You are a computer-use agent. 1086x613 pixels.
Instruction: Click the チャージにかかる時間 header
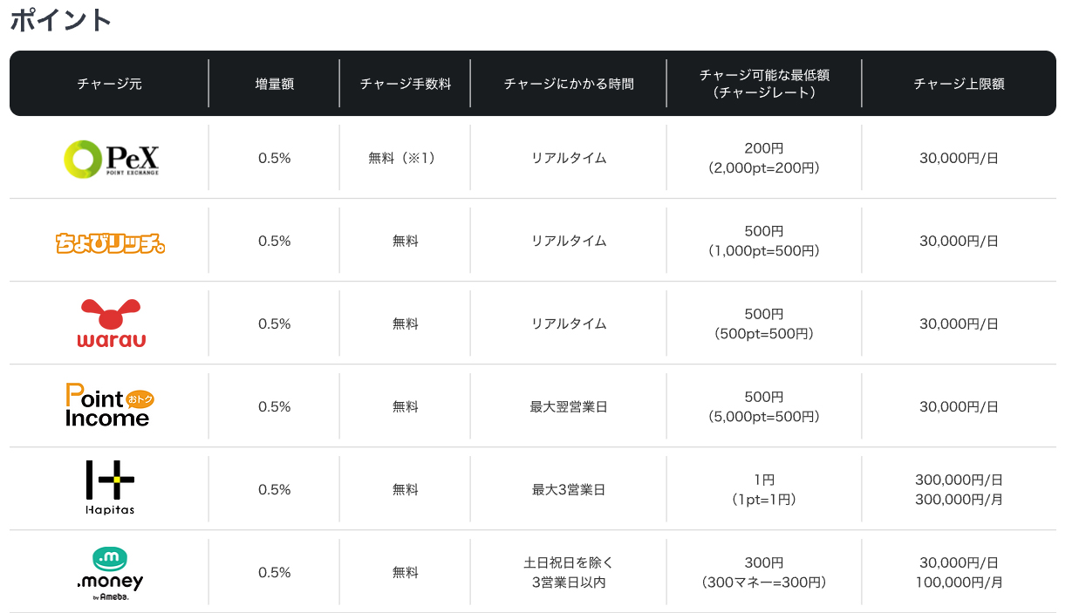pos(569,84)
